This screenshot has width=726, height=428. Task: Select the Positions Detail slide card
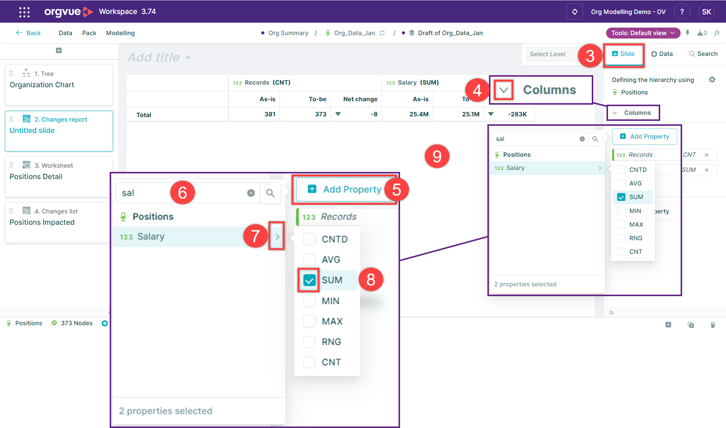pos(59,177)
